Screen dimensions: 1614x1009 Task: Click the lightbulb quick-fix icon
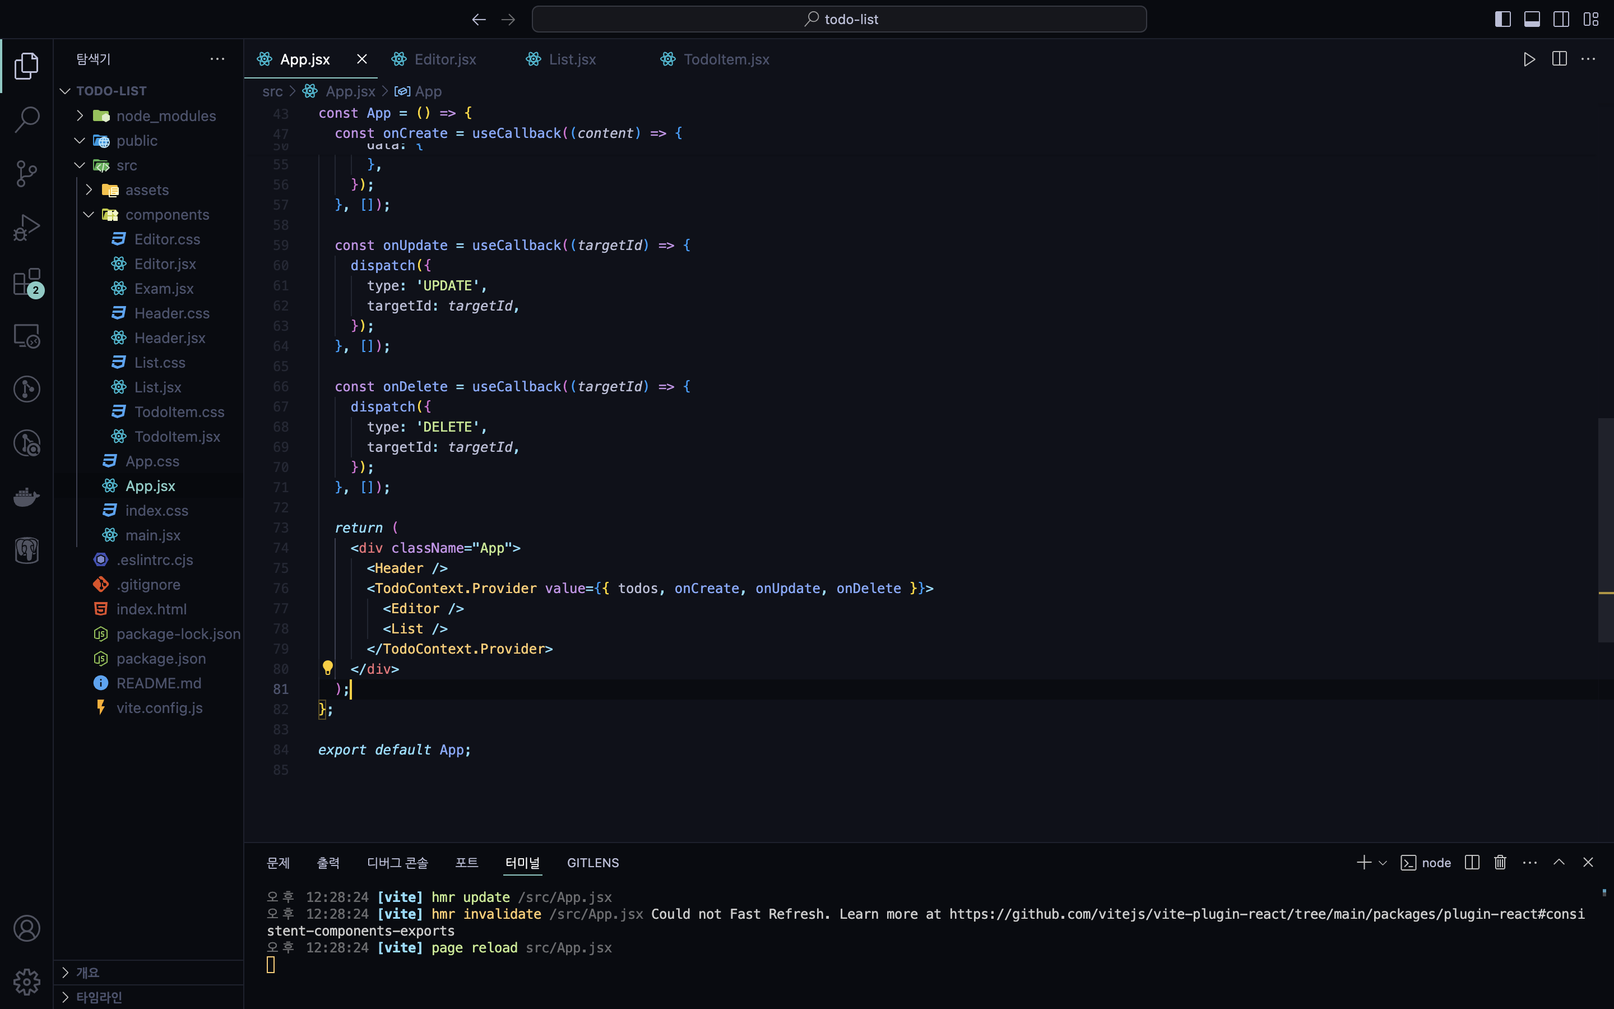327,668
